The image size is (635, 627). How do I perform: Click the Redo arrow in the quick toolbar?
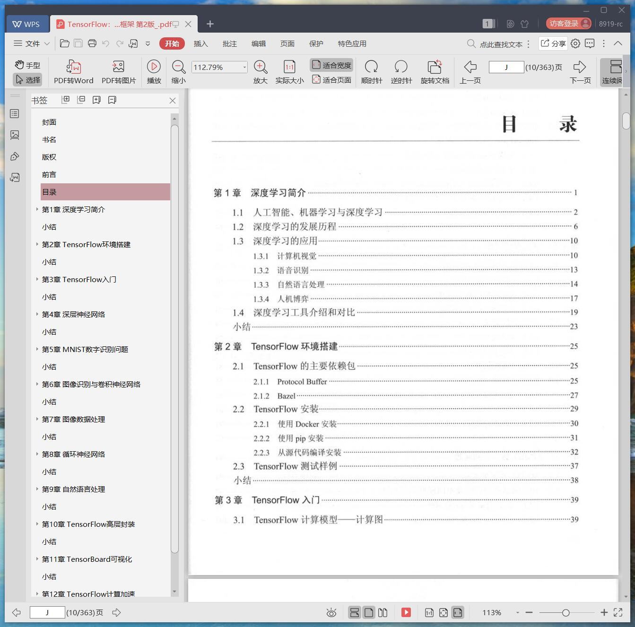[120, 43]
